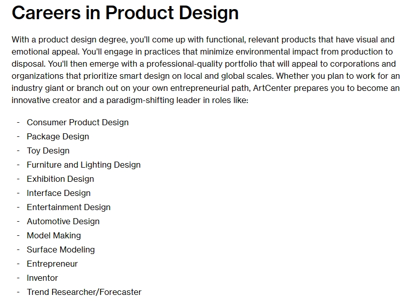The height and width of the screenshot is (304, 410).
Task: Select Entertainment Design in the list
Action: pos(69,207)
